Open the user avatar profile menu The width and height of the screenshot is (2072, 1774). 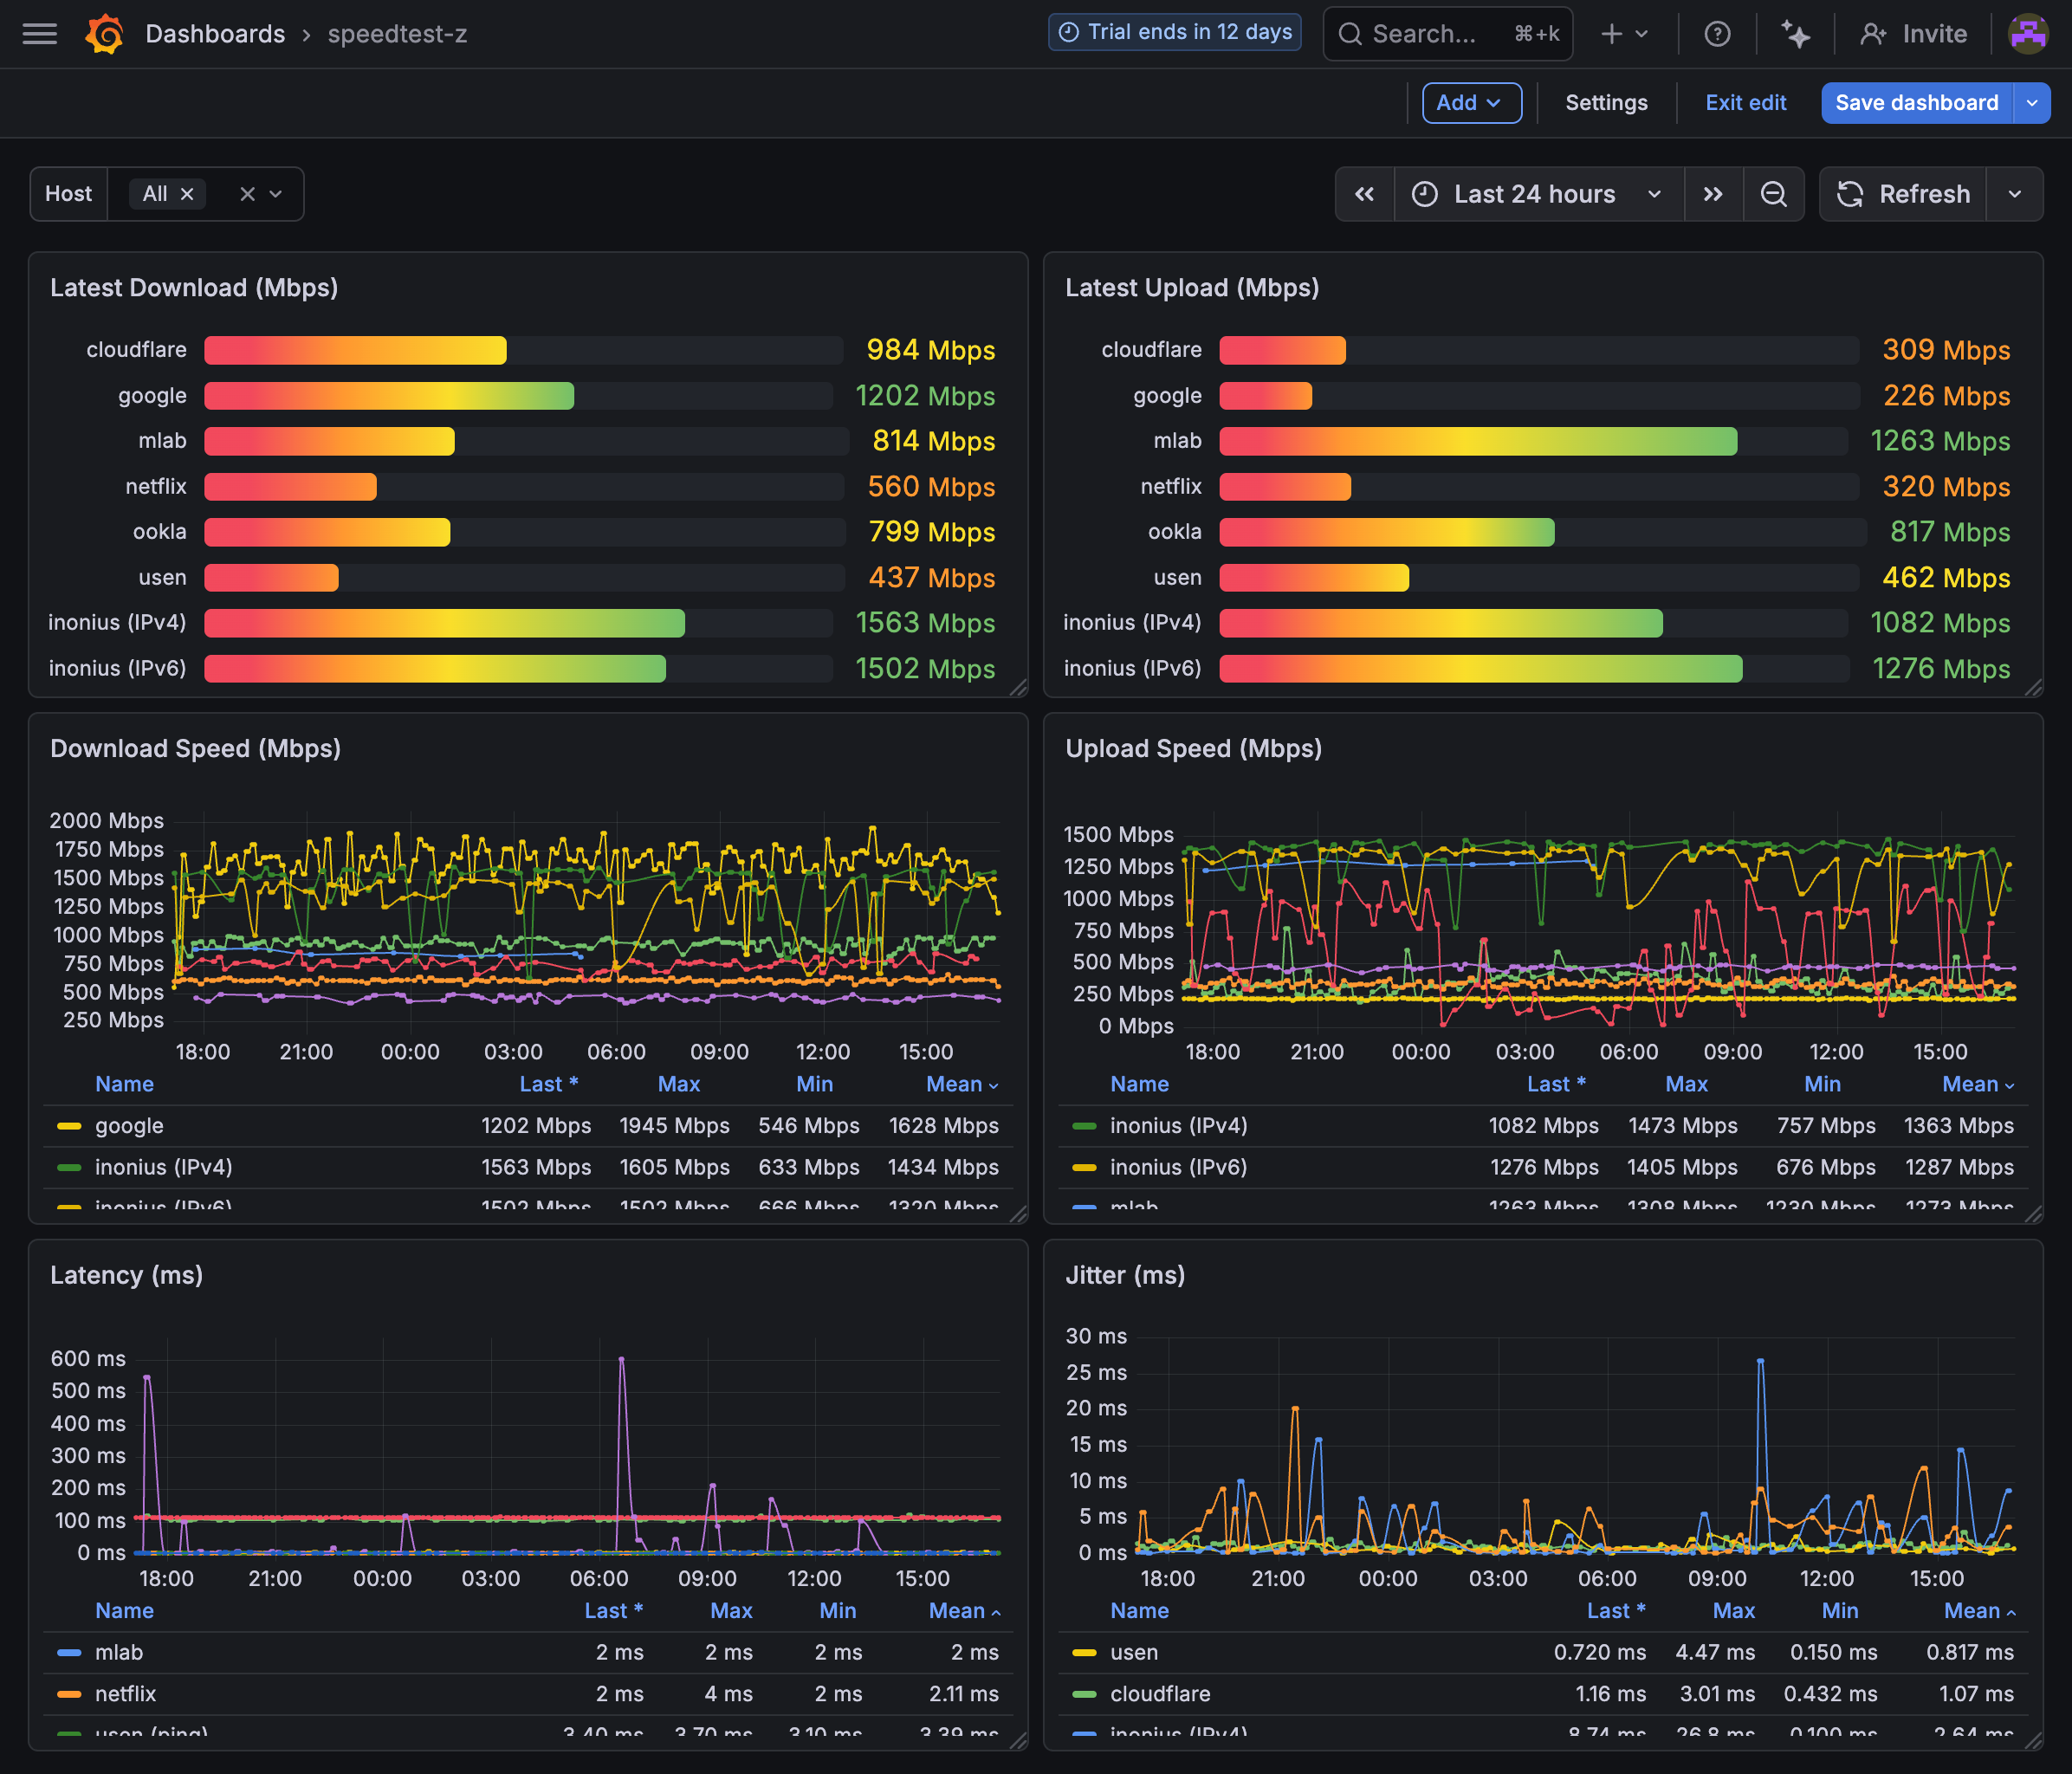point(2028,34)
